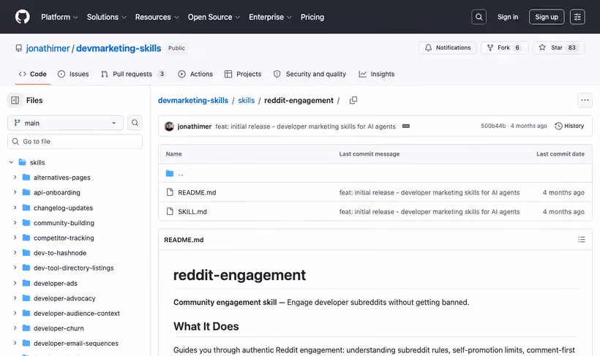Click the Sign in link
This screenshot has width=600, height=356.
pos(508,17)
